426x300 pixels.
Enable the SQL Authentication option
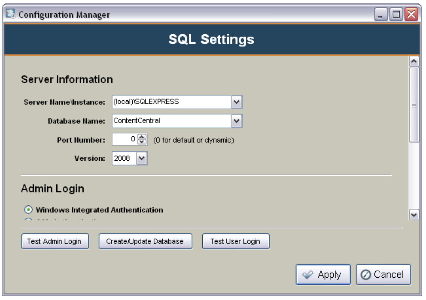click(x=27, y=220)
